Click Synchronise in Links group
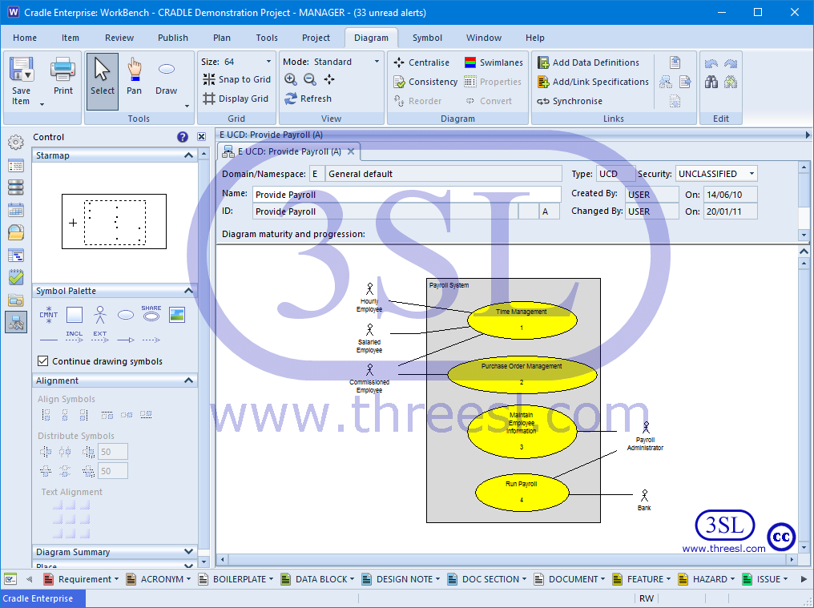The height and width of the screenshot is (608, 814). 570,101
